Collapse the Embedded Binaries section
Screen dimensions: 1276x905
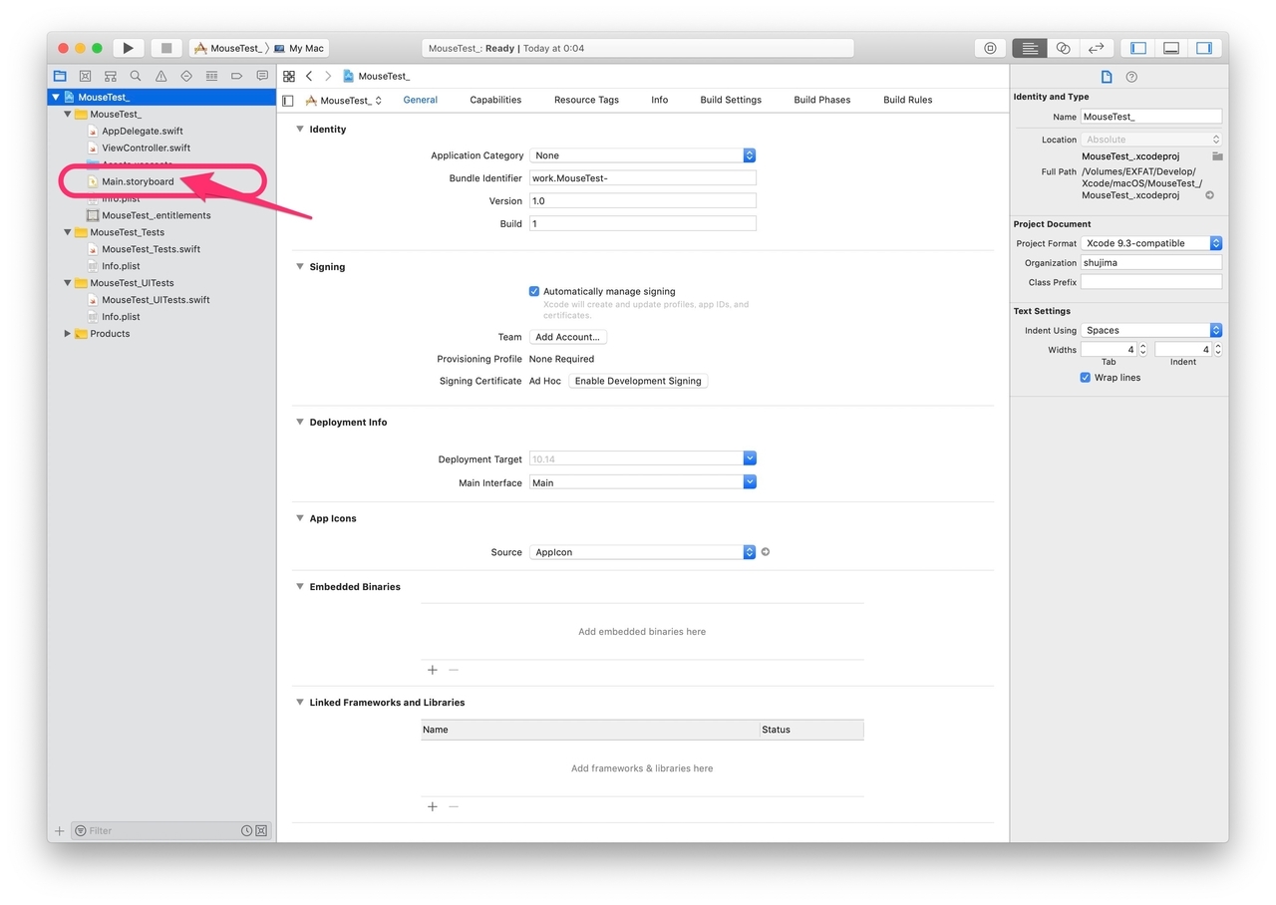[299, 587]
